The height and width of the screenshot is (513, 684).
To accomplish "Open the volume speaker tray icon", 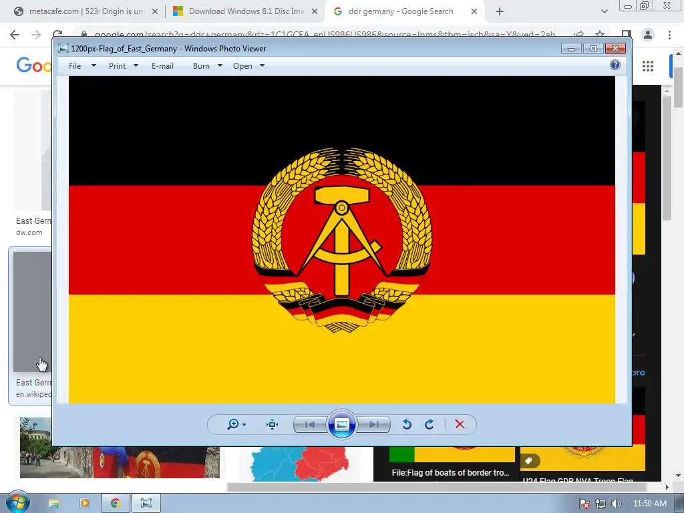I will tap(616, 504).
